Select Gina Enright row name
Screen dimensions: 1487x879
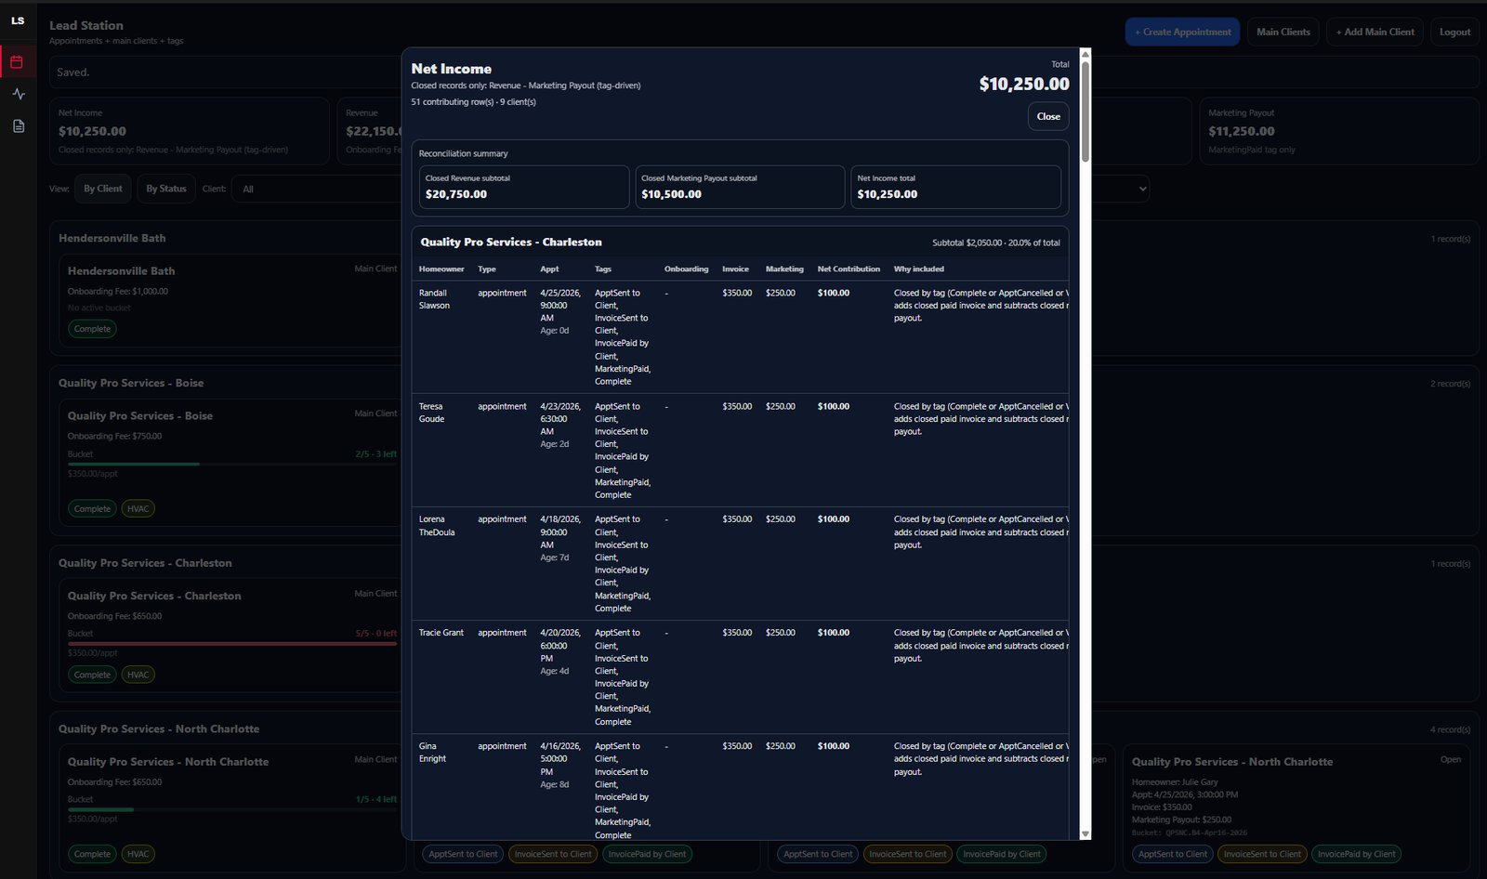(x=433, y=753)
